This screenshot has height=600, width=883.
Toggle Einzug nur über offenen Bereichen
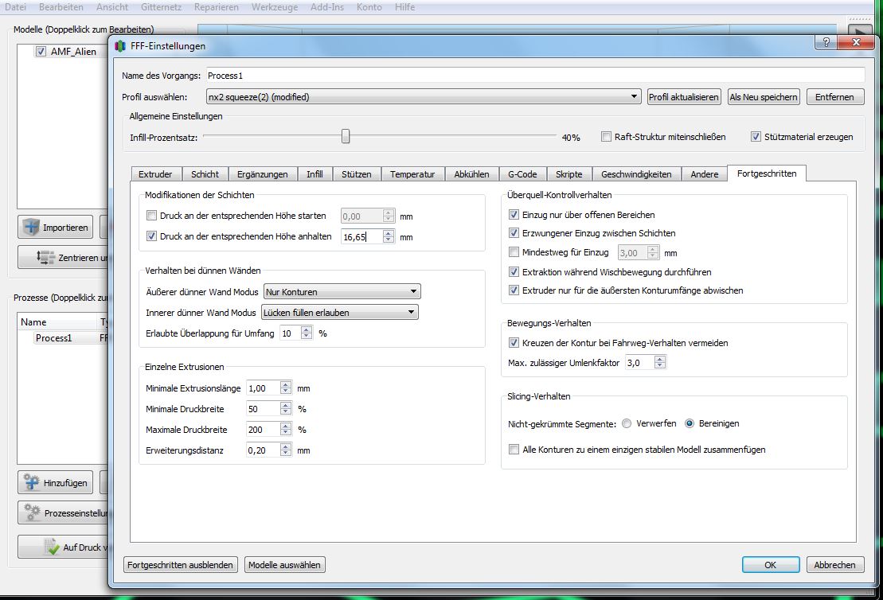514,214
